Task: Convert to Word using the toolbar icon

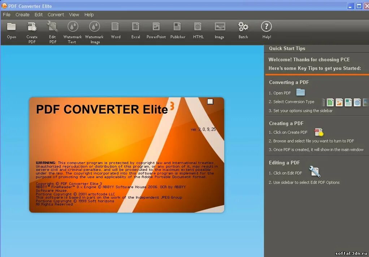Action: (x=115, y=27)
